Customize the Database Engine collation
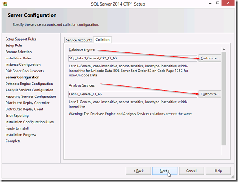Screen dimensions: 238x182 point(210,58)
